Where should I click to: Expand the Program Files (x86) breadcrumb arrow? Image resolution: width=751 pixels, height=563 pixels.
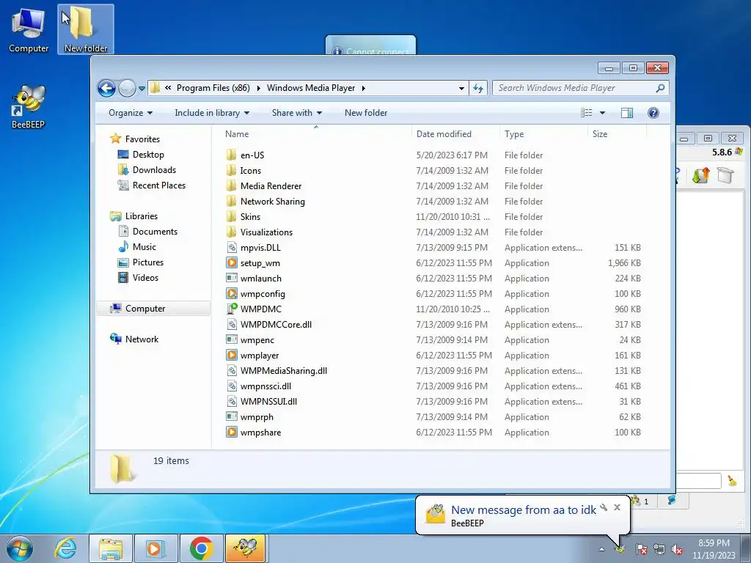tap(259, 88)
